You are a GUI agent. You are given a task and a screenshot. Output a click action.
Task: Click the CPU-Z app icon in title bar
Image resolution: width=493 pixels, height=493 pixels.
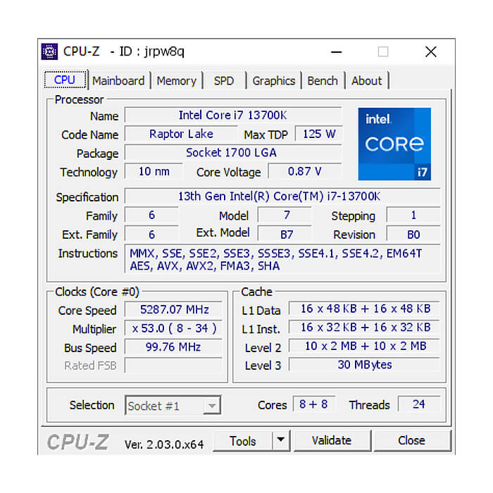click(50, 51)
